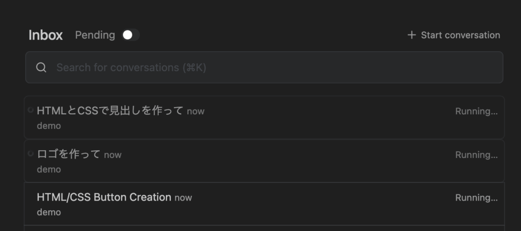Viewport: 521px width, 231px height.
Task: Click the plus icon beside Start conversation
Action: [x=412, y=35]
